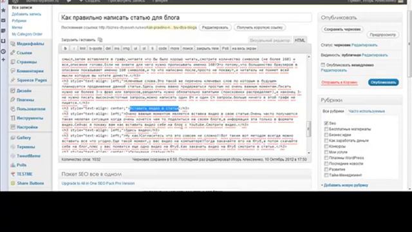This screenshot has height=232, width=412.
Task: Click Upgrade to All in One SEO Pack Pro link
Action: pyautogui.click(x=98, y=183)
